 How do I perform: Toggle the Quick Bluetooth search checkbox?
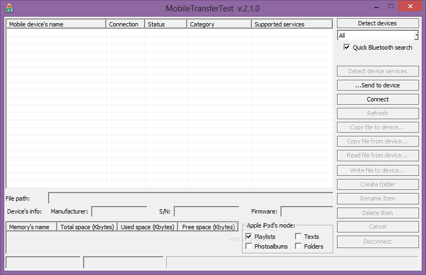tap(347, 47)
